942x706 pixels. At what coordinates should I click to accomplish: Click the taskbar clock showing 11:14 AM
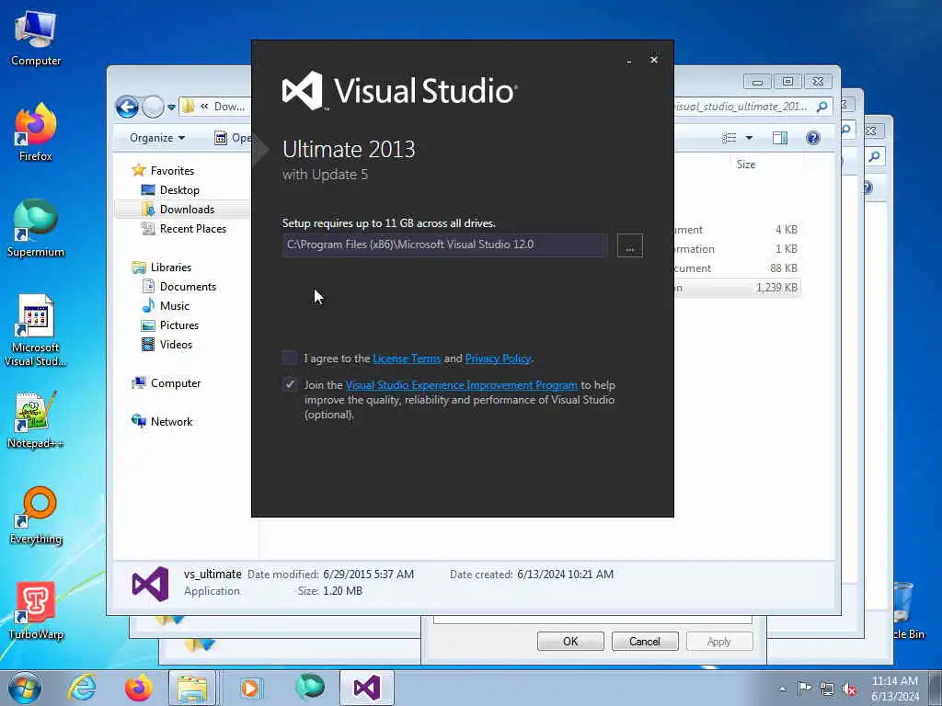895,689
